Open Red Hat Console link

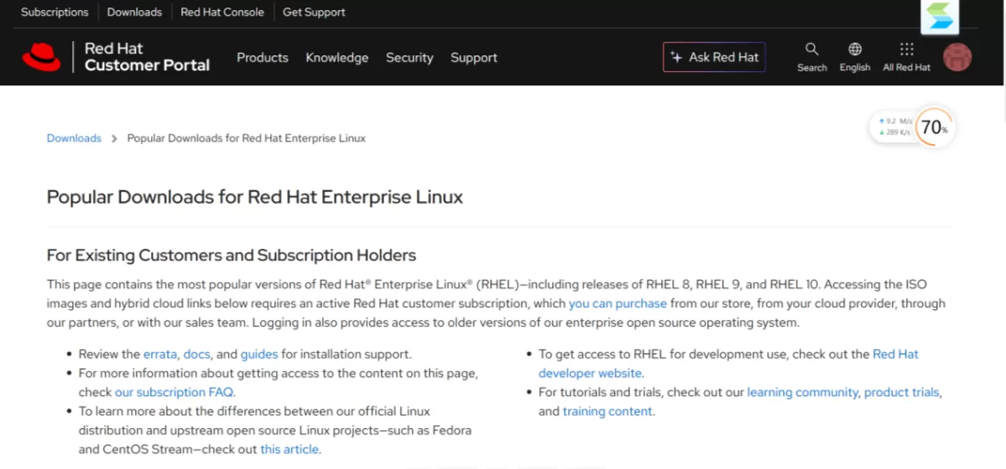(222, 13)
